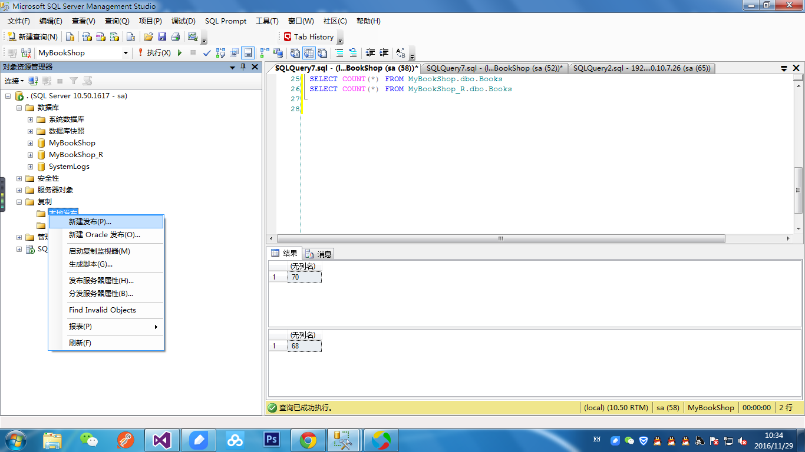Click the green Debug play arrow
This screenshot has height=452, width=805.
click(x=180, y=53)
